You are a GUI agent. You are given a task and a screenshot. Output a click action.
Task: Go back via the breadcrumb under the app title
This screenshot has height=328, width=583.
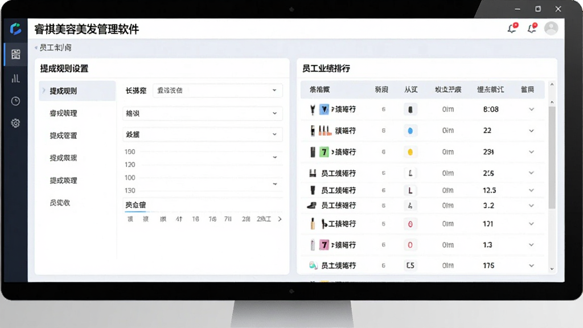tap(53, 48)
